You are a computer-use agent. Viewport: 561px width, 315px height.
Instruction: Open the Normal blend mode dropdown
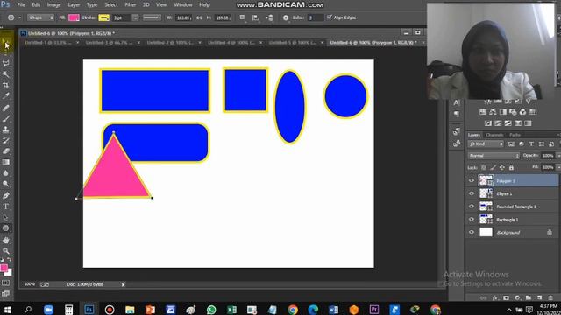[494, 156]
